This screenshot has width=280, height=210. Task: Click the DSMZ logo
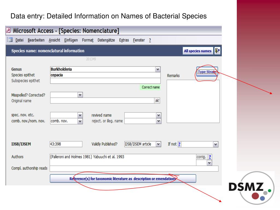click(251, 188)
